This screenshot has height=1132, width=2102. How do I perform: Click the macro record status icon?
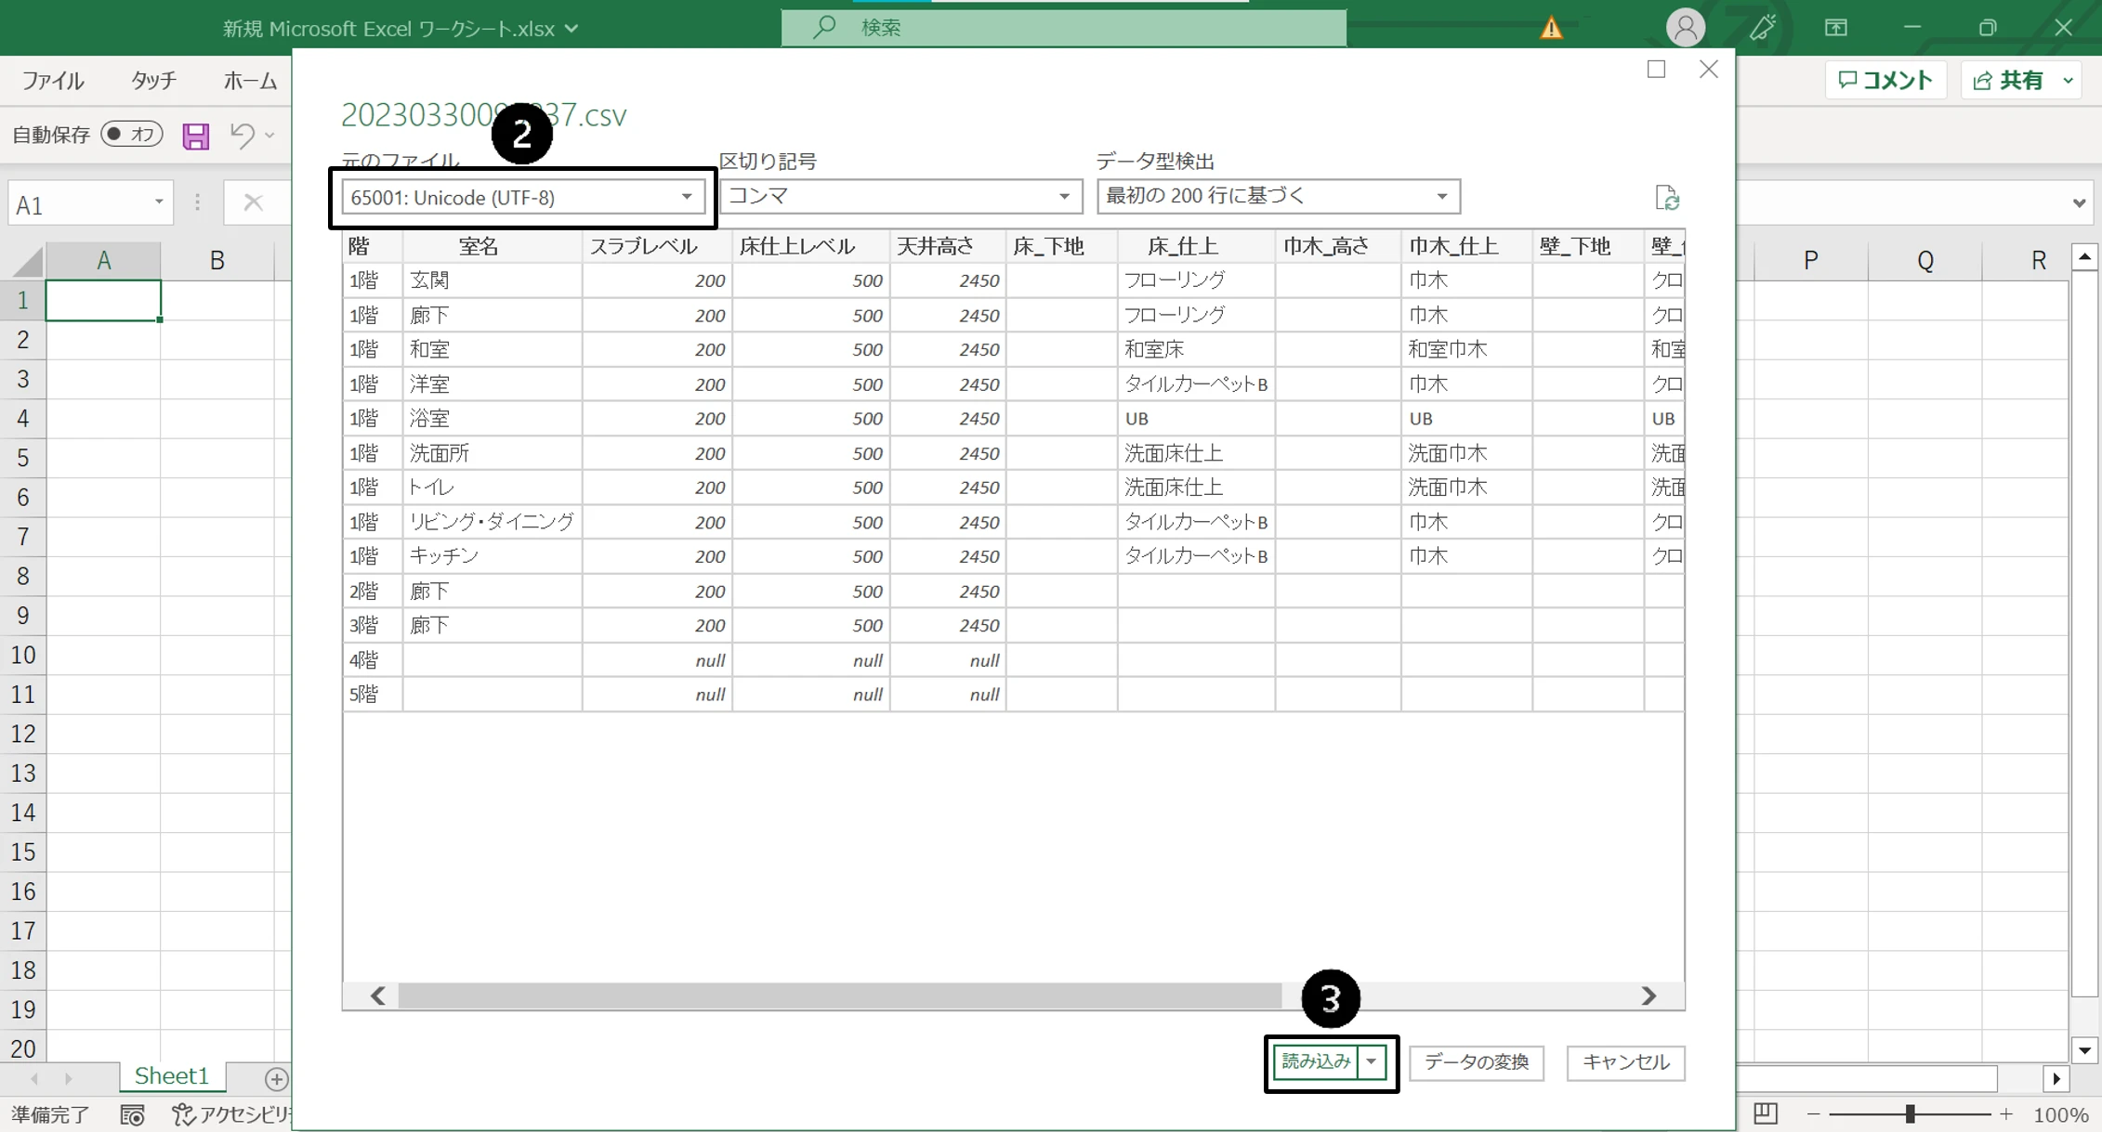pyautogui.click(x=133, y=1114)
